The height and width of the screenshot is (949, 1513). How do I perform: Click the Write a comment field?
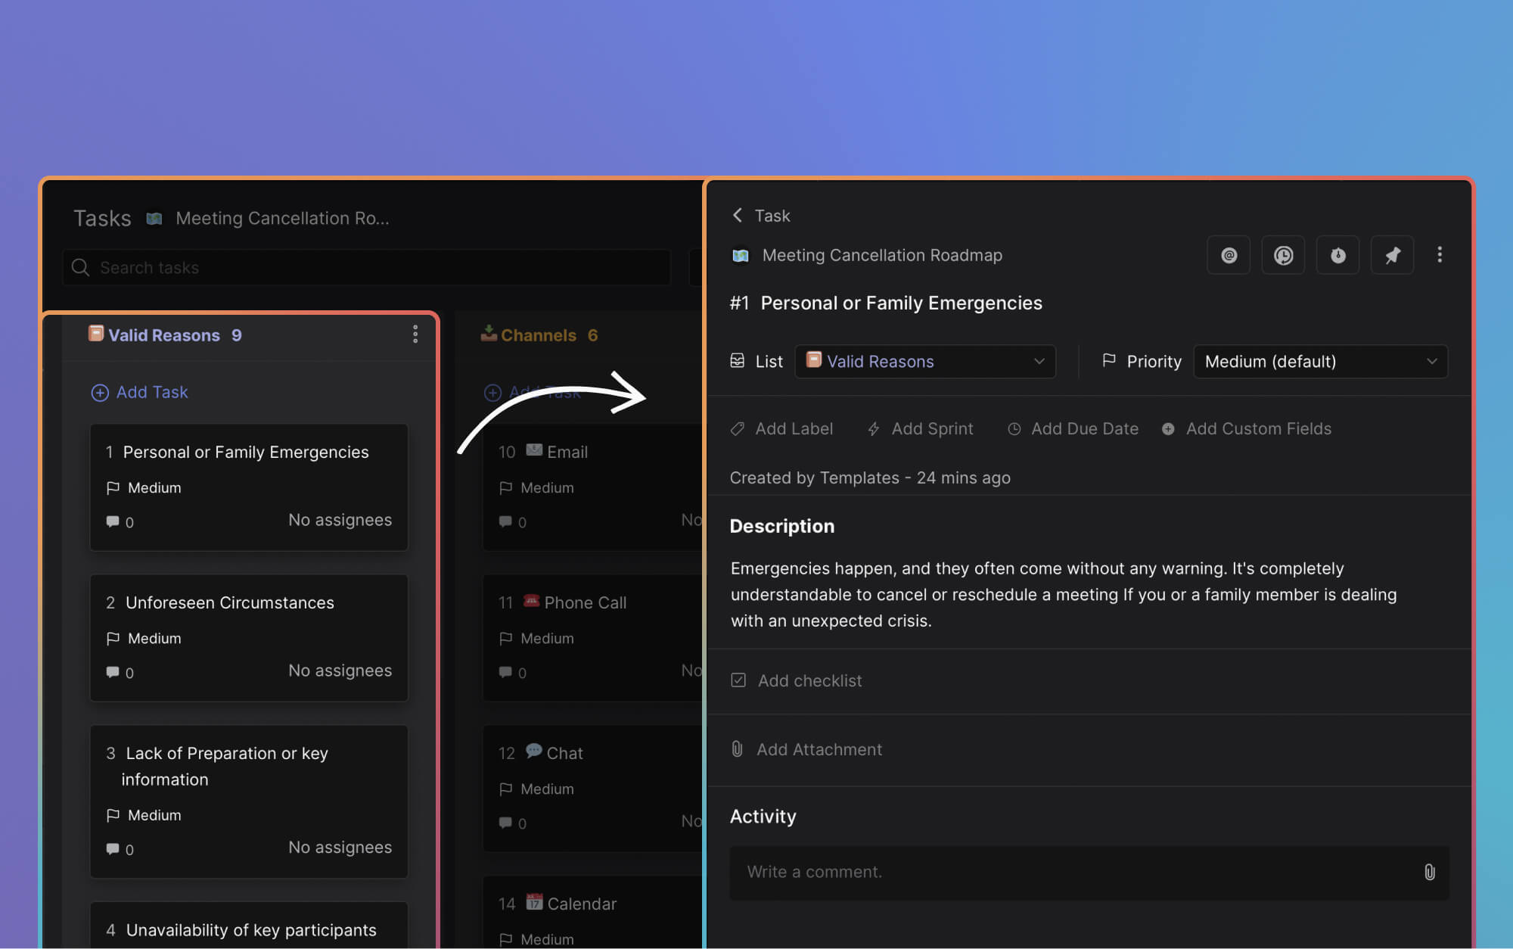click(1074, 872)
